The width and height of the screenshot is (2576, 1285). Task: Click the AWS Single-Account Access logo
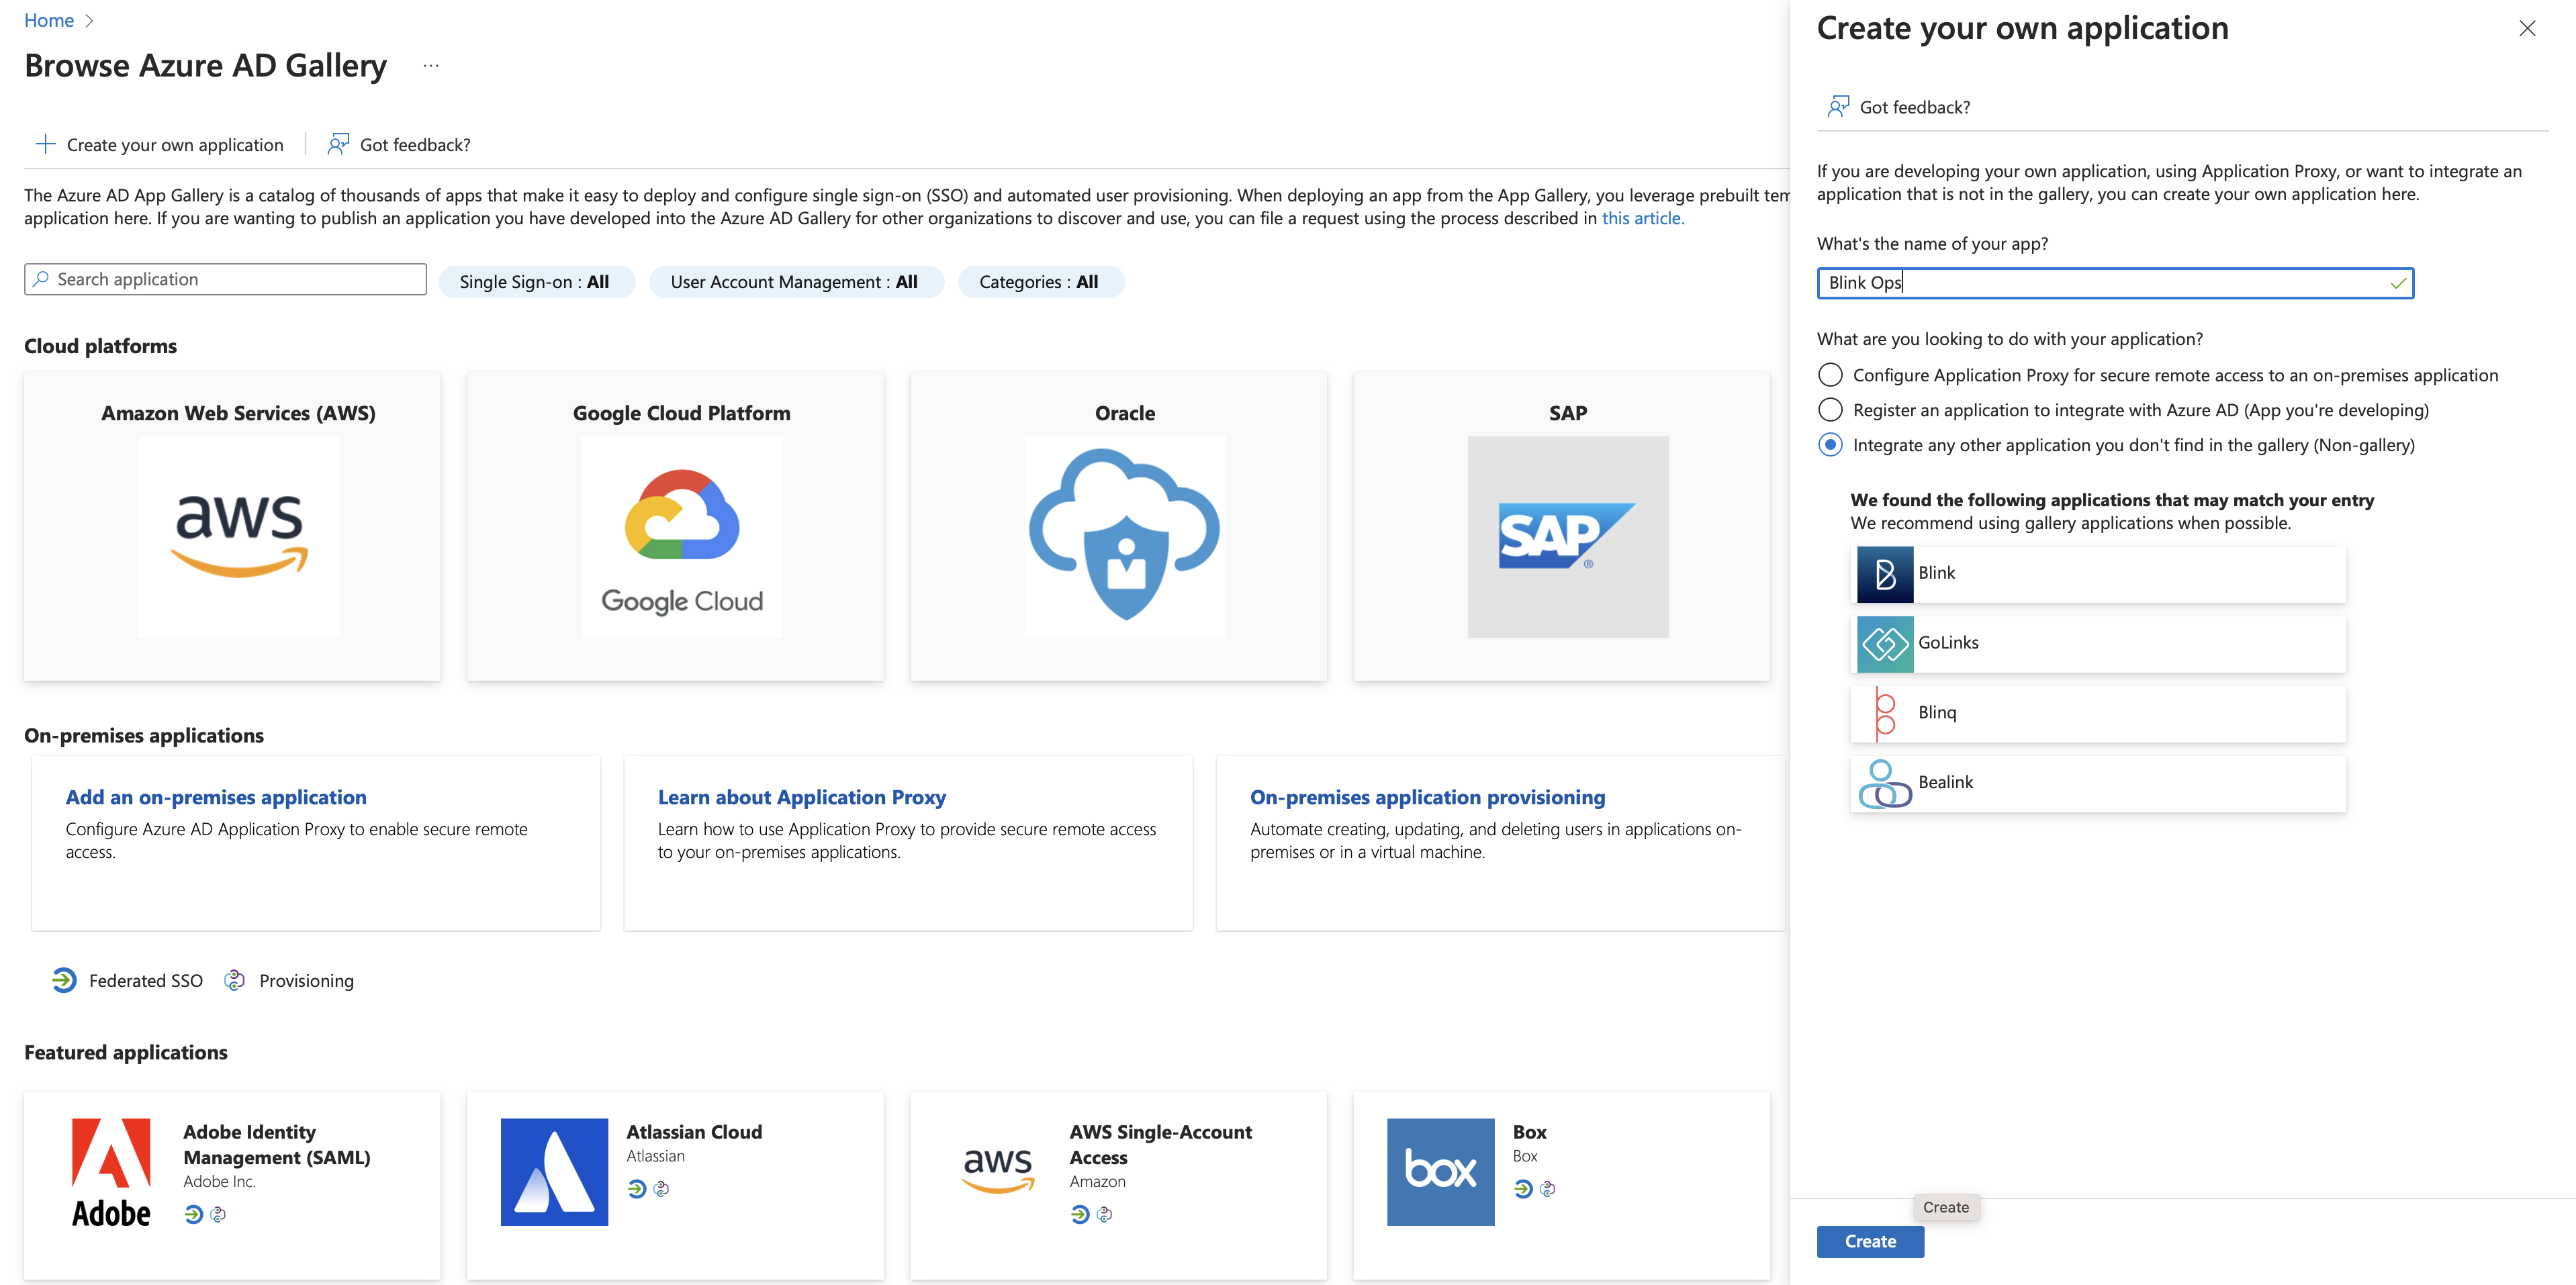[997, 1172]
